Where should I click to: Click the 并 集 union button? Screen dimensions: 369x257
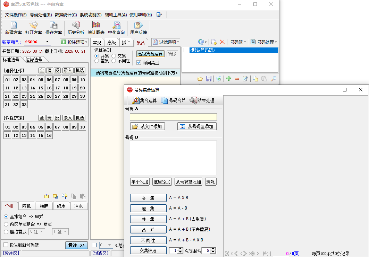148,219
